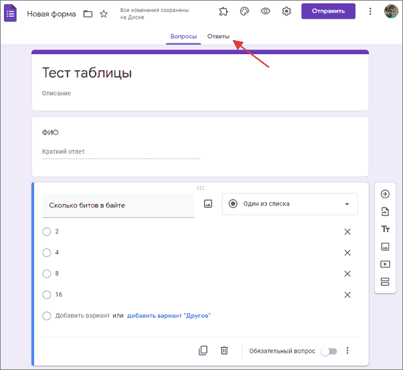Click the Краткий ответ placeholder
Viewport: 403px width, 370px height.
pos(63,152)
